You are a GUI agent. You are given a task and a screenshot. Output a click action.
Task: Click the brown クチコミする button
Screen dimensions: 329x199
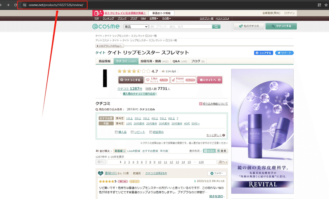coord(131,80)
